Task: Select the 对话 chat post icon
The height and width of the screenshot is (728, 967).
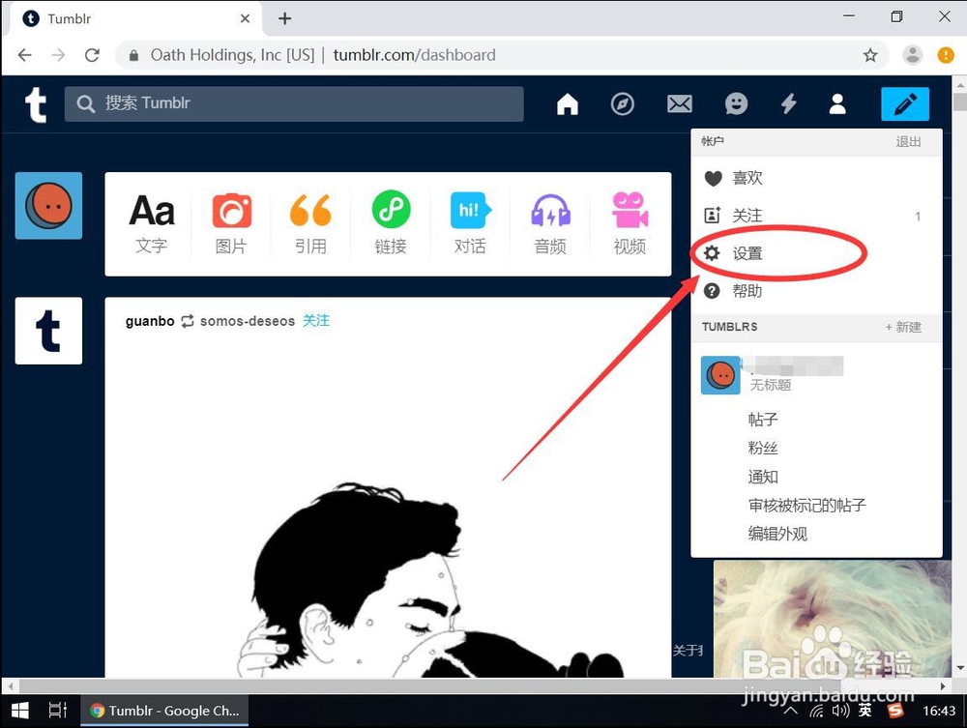Action: pos(470,210)
